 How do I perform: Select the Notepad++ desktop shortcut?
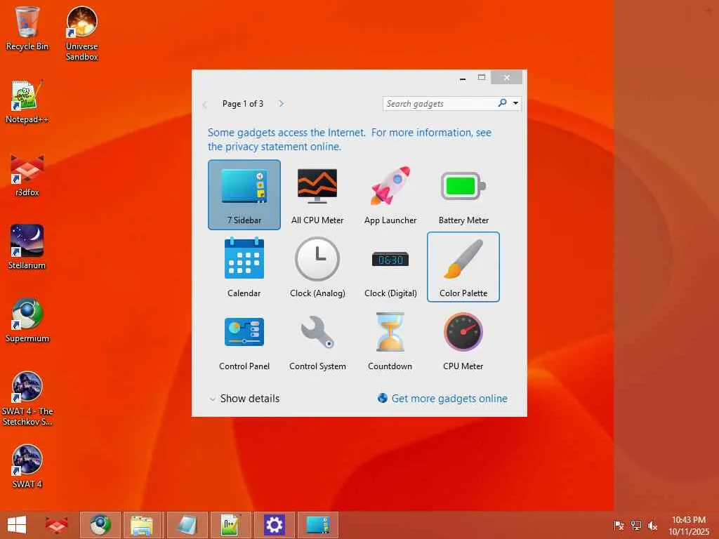coord(27,102)
